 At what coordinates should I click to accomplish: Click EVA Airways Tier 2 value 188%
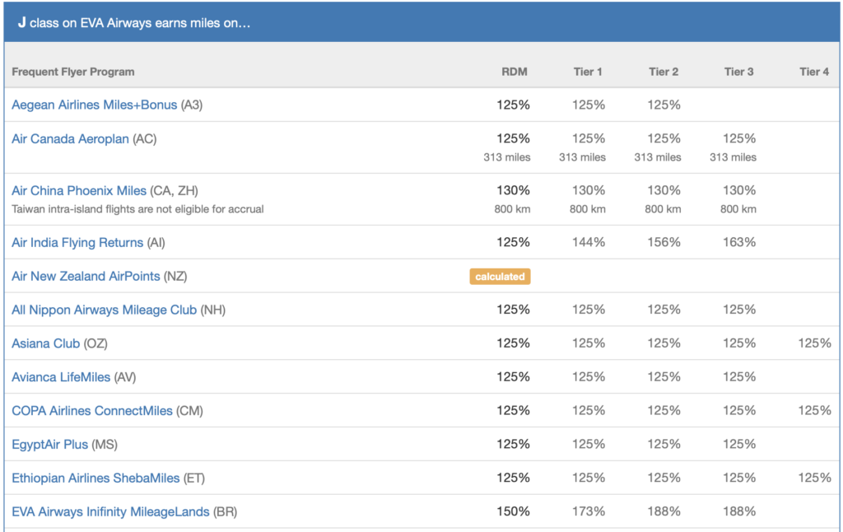[664, 511]
